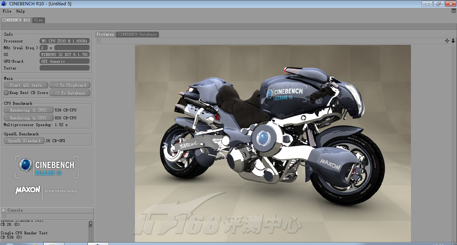Click the 26 CB-GFX result

[x=56, y=141]
